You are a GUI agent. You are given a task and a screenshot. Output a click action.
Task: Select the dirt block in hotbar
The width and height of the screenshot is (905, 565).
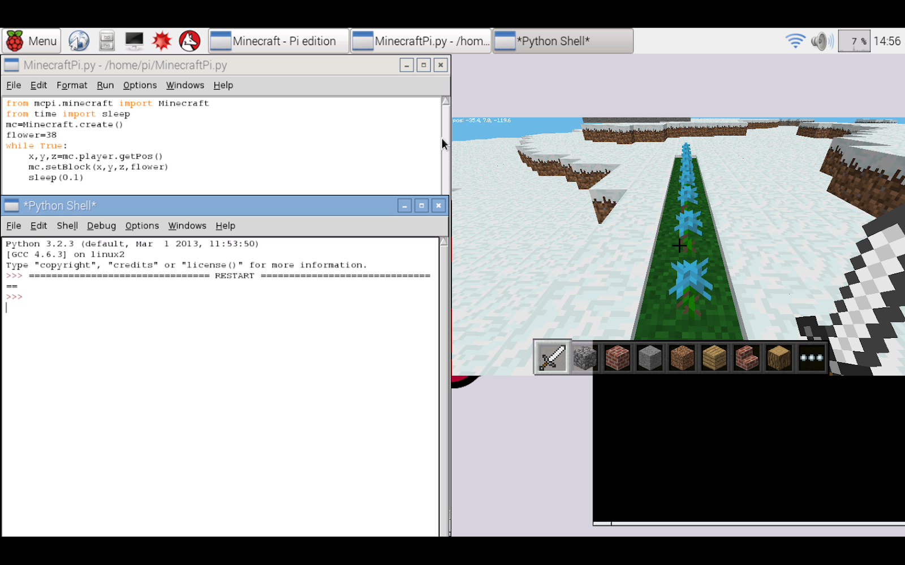coord(682,358)
